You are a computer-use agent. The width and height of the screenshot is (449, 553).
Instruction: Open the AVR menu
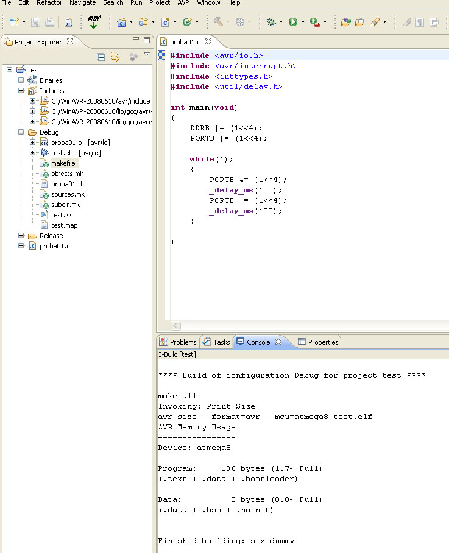point(183,3)
